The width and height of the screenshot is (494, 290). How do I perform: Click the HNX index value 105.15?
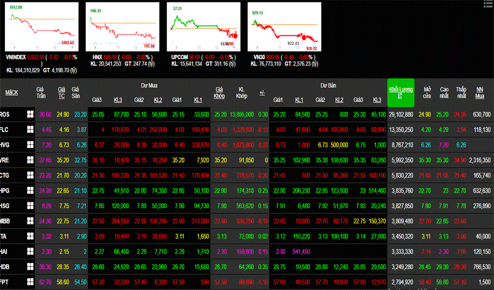coord(111,57)
